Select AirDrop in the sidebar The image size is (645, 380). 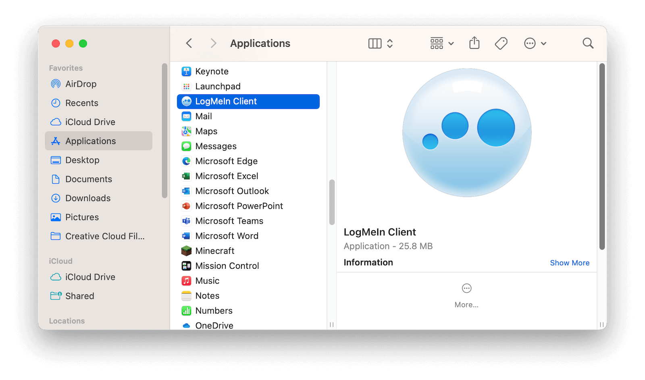[x=99, y=84]
